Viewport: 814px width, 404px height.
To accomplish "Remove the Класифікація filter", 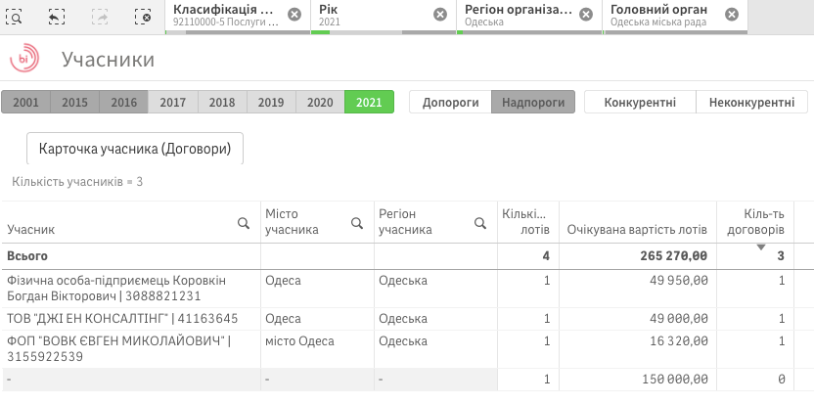I will point(294,15).
